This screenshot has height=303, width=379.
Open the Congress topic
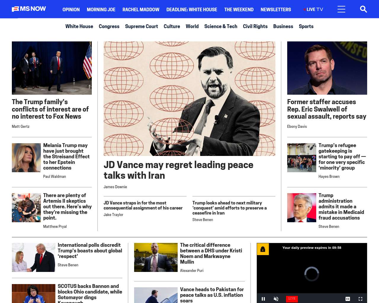(x=109, y=26)
